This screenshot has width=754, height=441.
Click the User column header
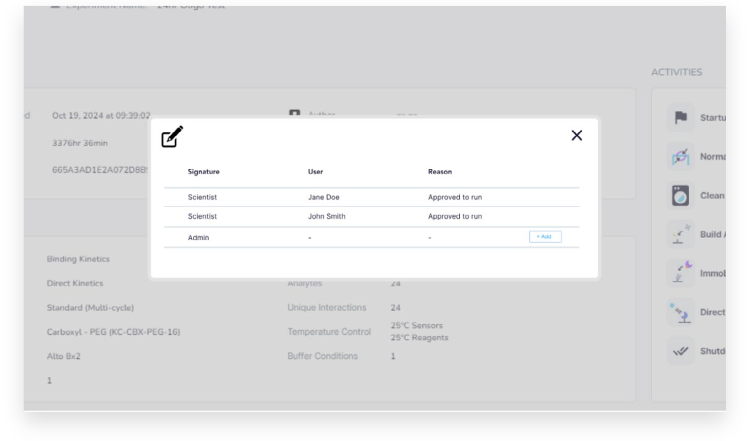tap(315, 172)
